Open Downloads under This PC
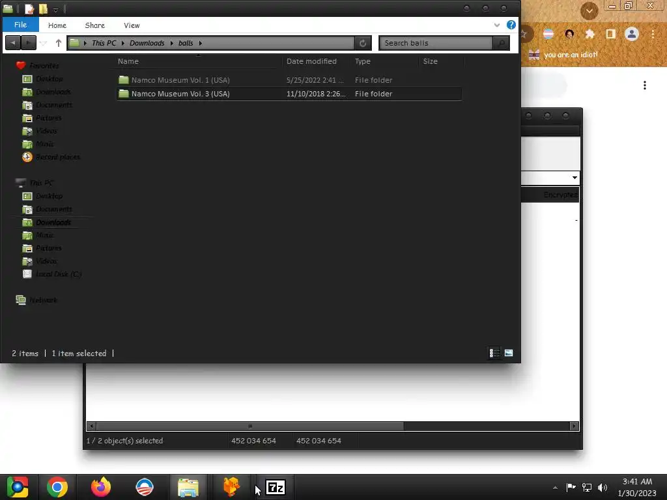This screenshot has width=667, height=500. [x=47, y=223]
